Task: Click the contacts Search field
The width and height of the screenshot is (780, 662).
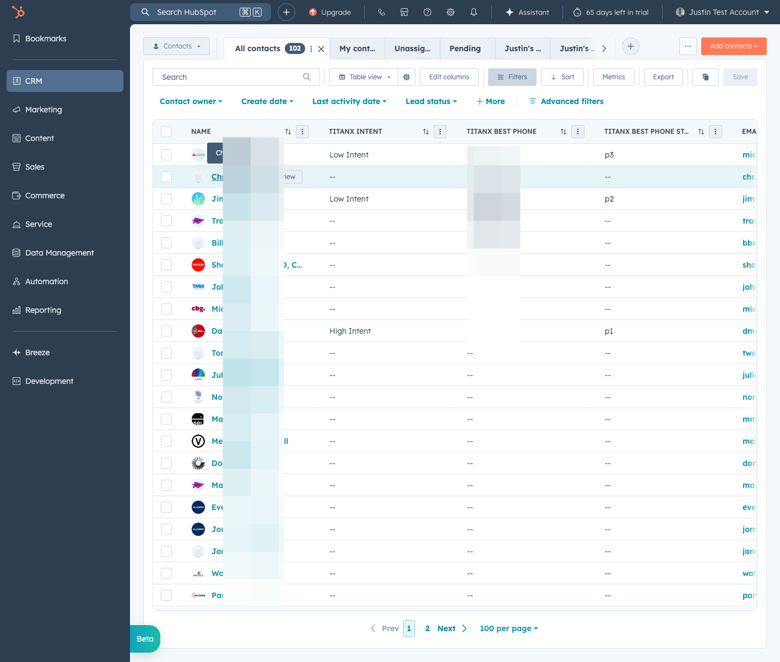Action: coord(236,77)
